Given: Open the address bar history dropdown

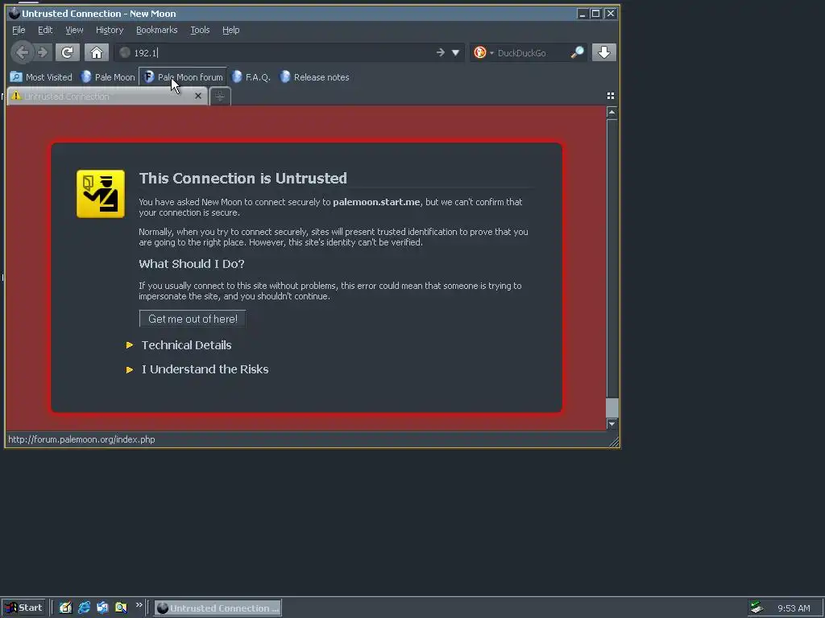Looking at the screenshot, I should [x=456, y=52].
